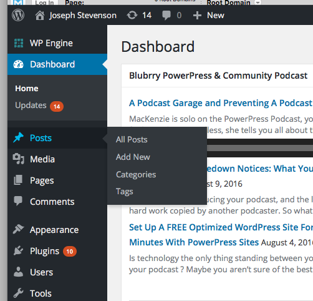Select Dashboard in the sidebar menu
This screenshot has height=301, width=313.
coord(57,64)
